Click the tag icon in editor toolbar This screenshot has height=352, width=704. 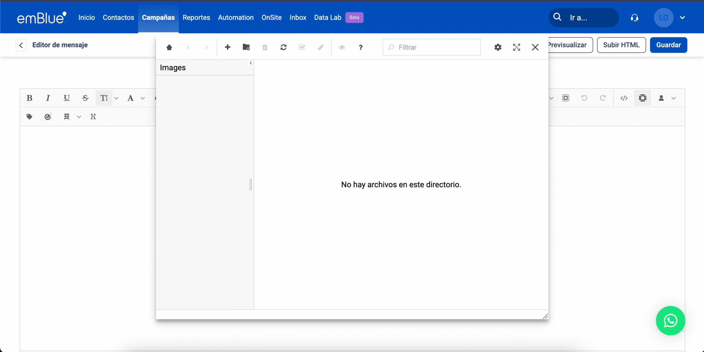(29, 117)
